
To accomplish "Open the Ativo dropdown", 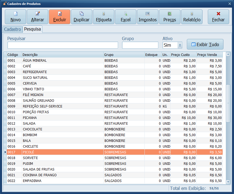I will point(180,45).
